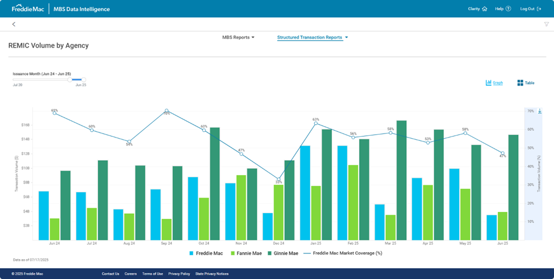The height and width of the screenshot is (279, 554).
Task: Click the Graph bar-chart icon
Action: pos(489,82)
